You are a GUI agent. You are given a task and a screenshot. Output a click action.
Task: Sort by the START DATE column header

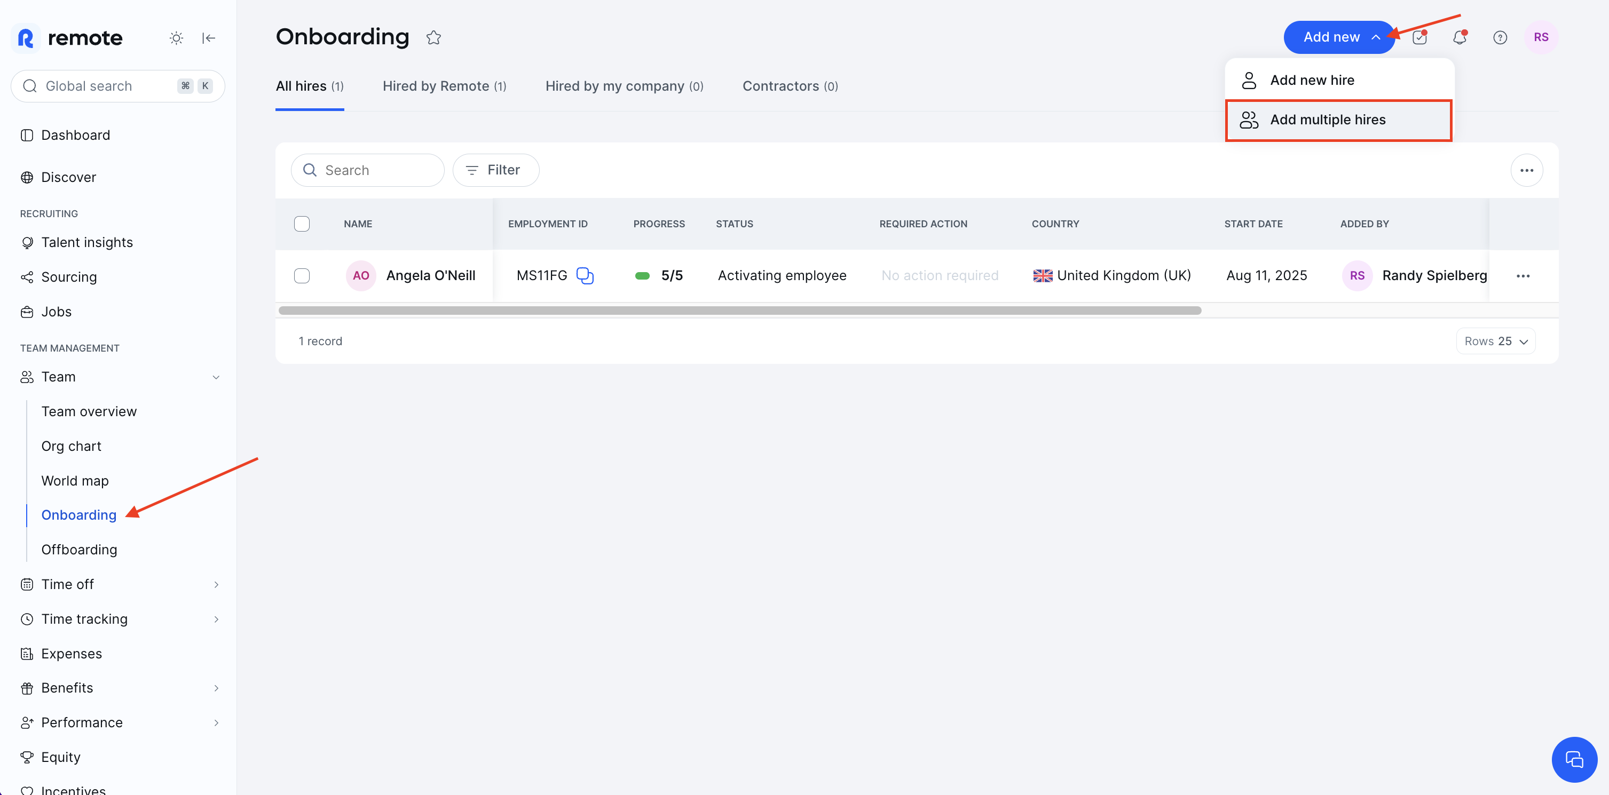click(1253, 224)
